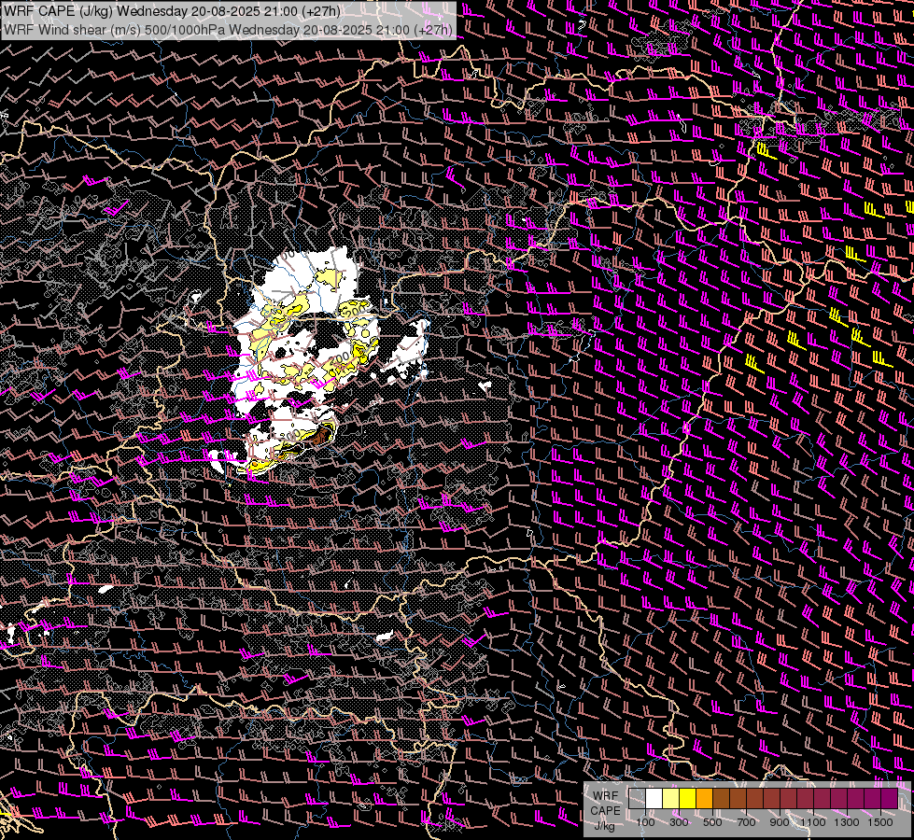Image resolution: width=914 pixels, height=840 pixels.
Task: Click the purple swatch above 1500 J/kg
Action: coord(889,799)
